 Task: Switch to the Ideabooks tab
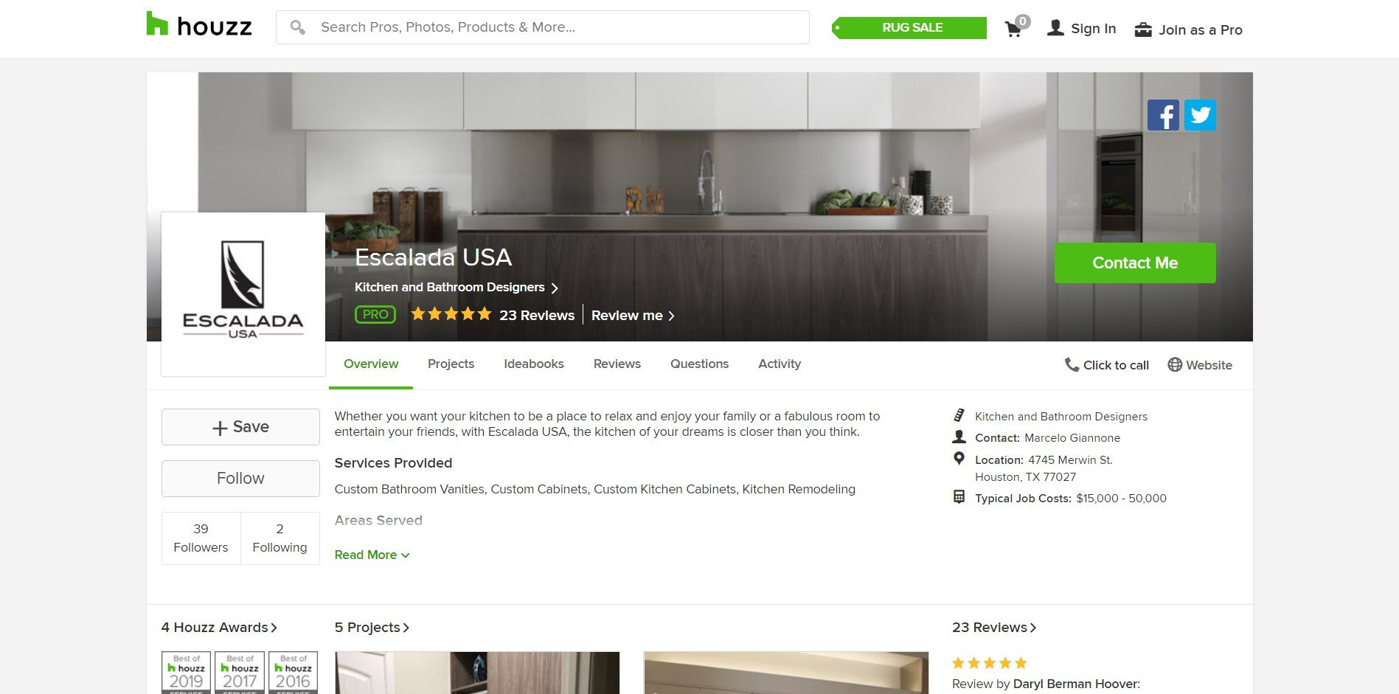click(x=533, y=364)
